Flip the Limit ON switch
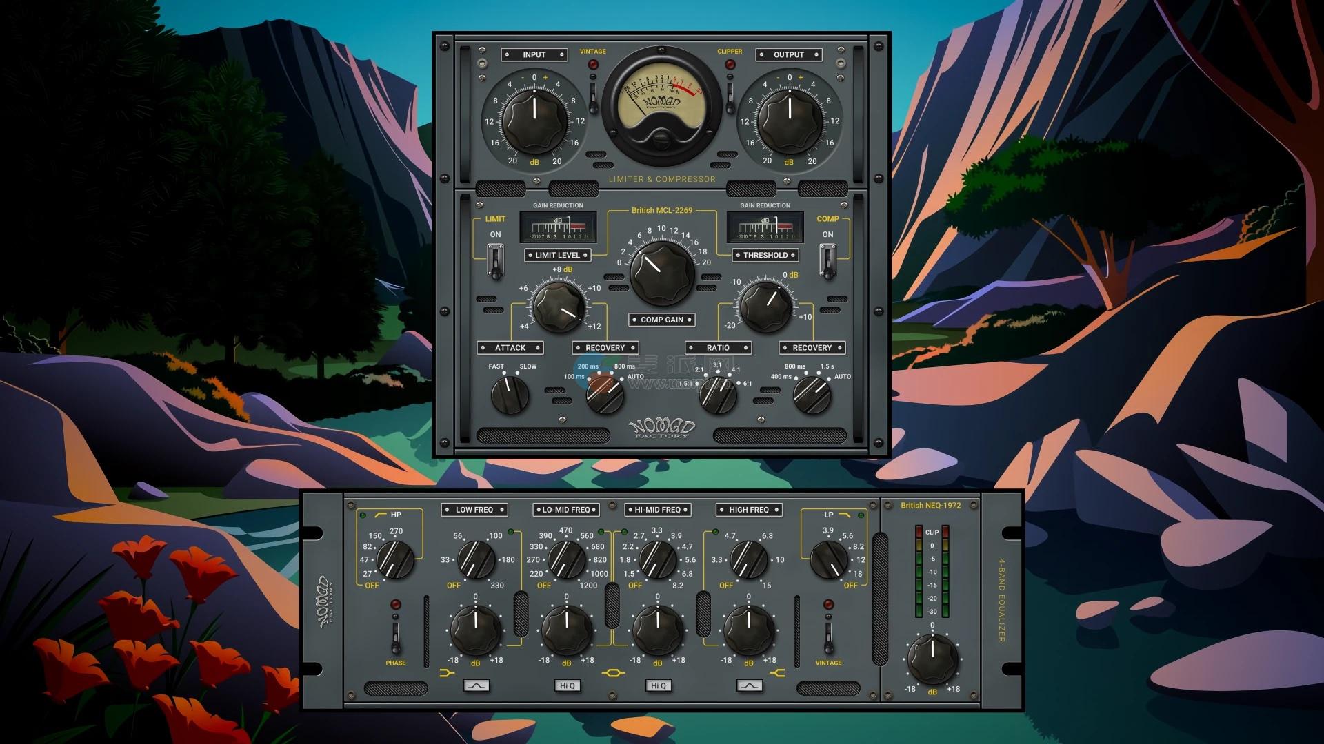The height and width of the screenshot is (744, 1324). pyautogui.click(x=495, y=262)
